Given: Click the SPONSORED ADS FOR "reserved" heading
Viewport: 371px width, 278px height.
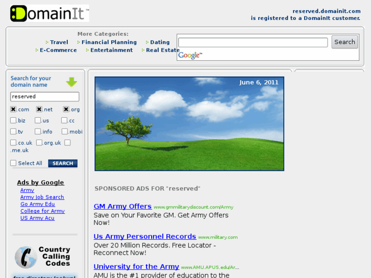Looking at the screenshot, I should (147, 189).
